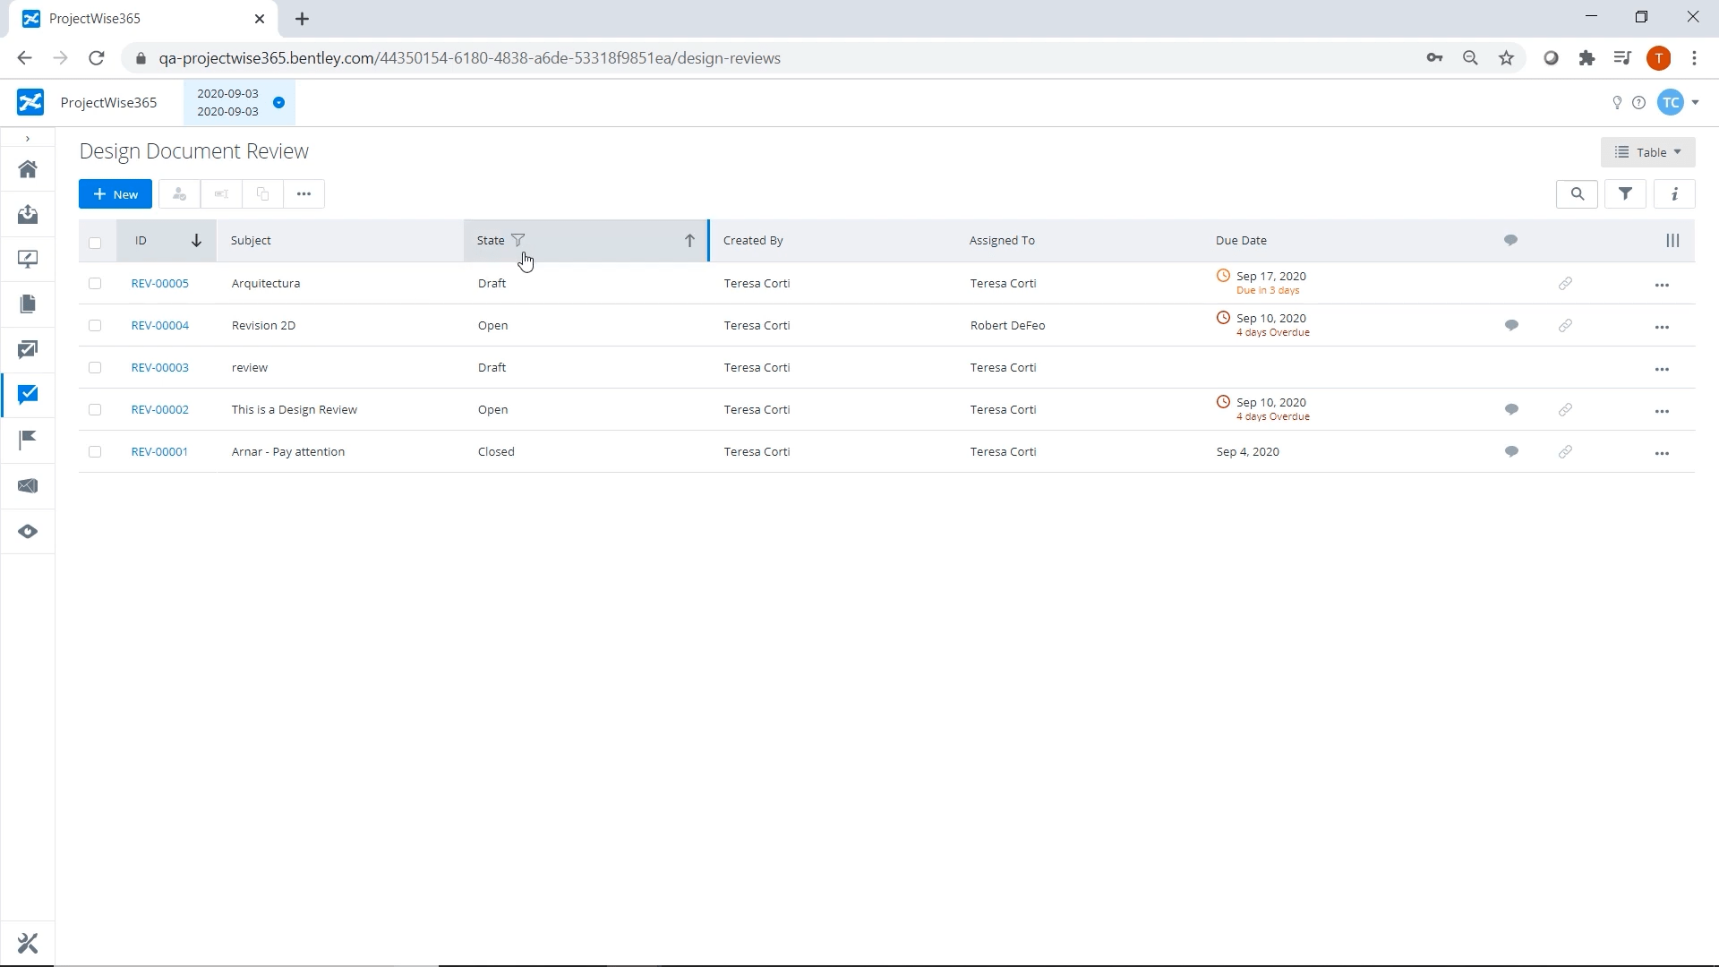The width and height of the screenshot is (1719, 967).
Task: Click the State column filter funnel
Action: coord(517,240)
